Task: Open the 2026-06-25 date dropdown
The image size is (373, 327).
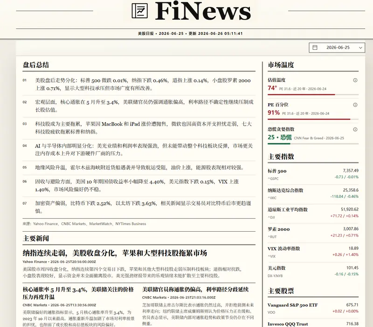Action: [337, 47]
